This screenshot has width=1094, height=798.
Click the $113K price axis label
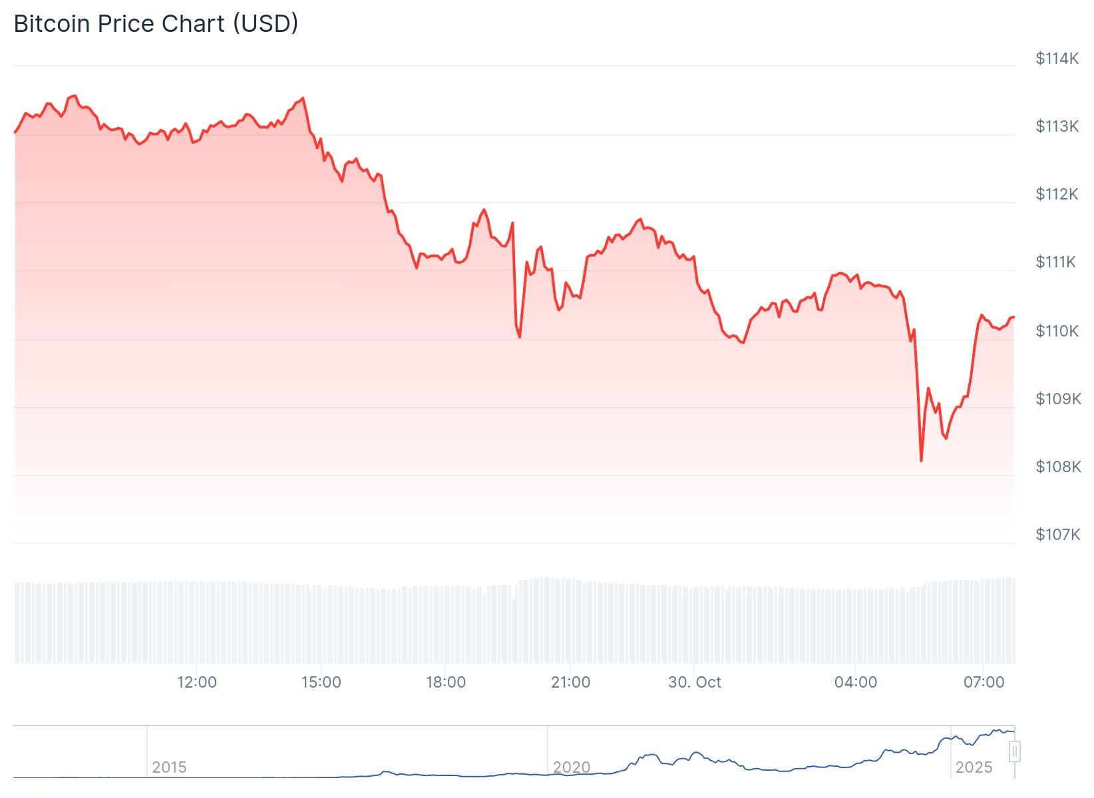coord(1057,126)
